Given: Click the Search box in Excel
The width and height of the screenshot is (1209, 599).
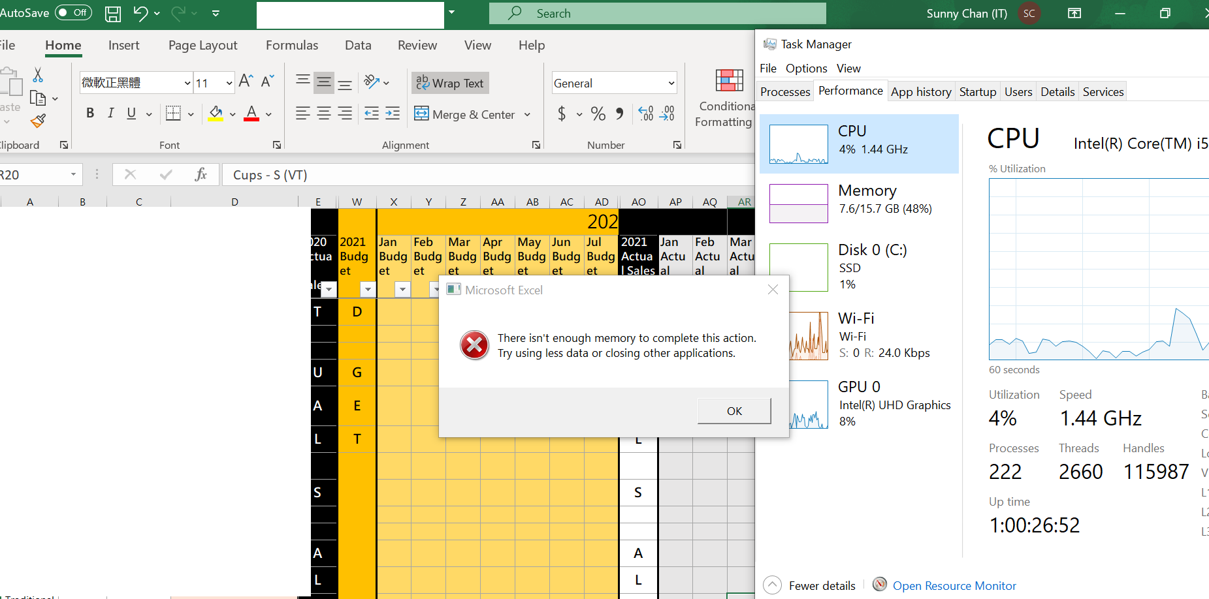Looking at the screenshot, I should click(x=658, y=13).
